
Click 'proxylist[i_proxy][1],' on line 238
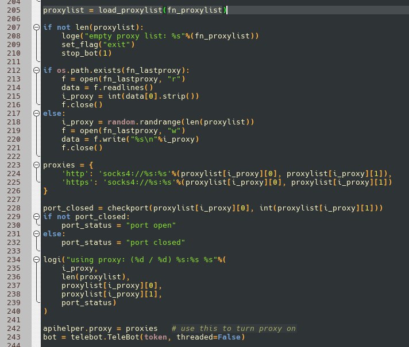click(112, 294)
